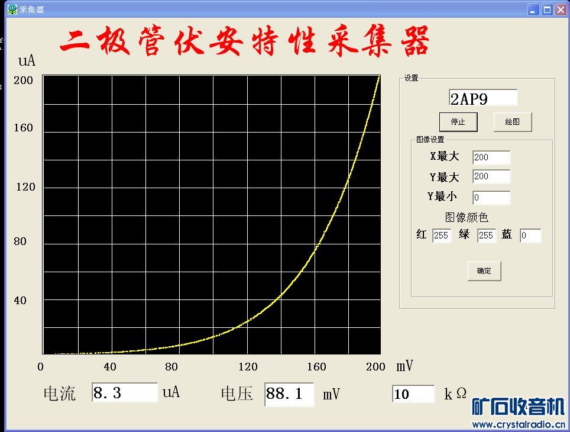
Task: Click the red 二极管伏安特性采集器 heading
Action: pos(245,41)
